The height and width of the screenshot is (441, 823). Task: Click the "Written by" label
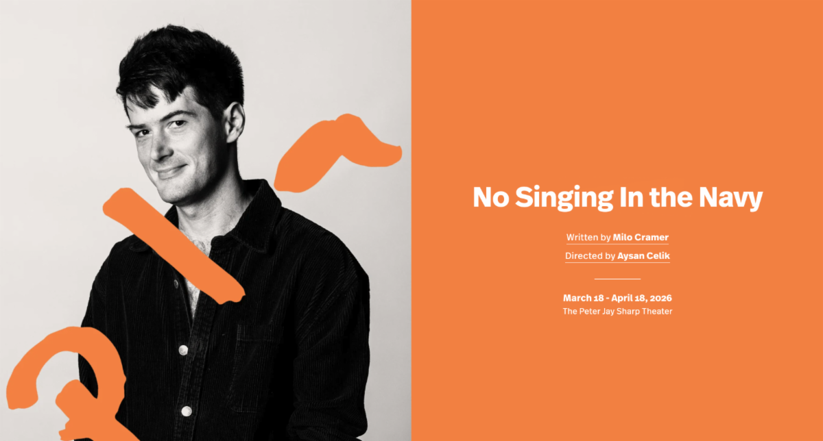588,238
